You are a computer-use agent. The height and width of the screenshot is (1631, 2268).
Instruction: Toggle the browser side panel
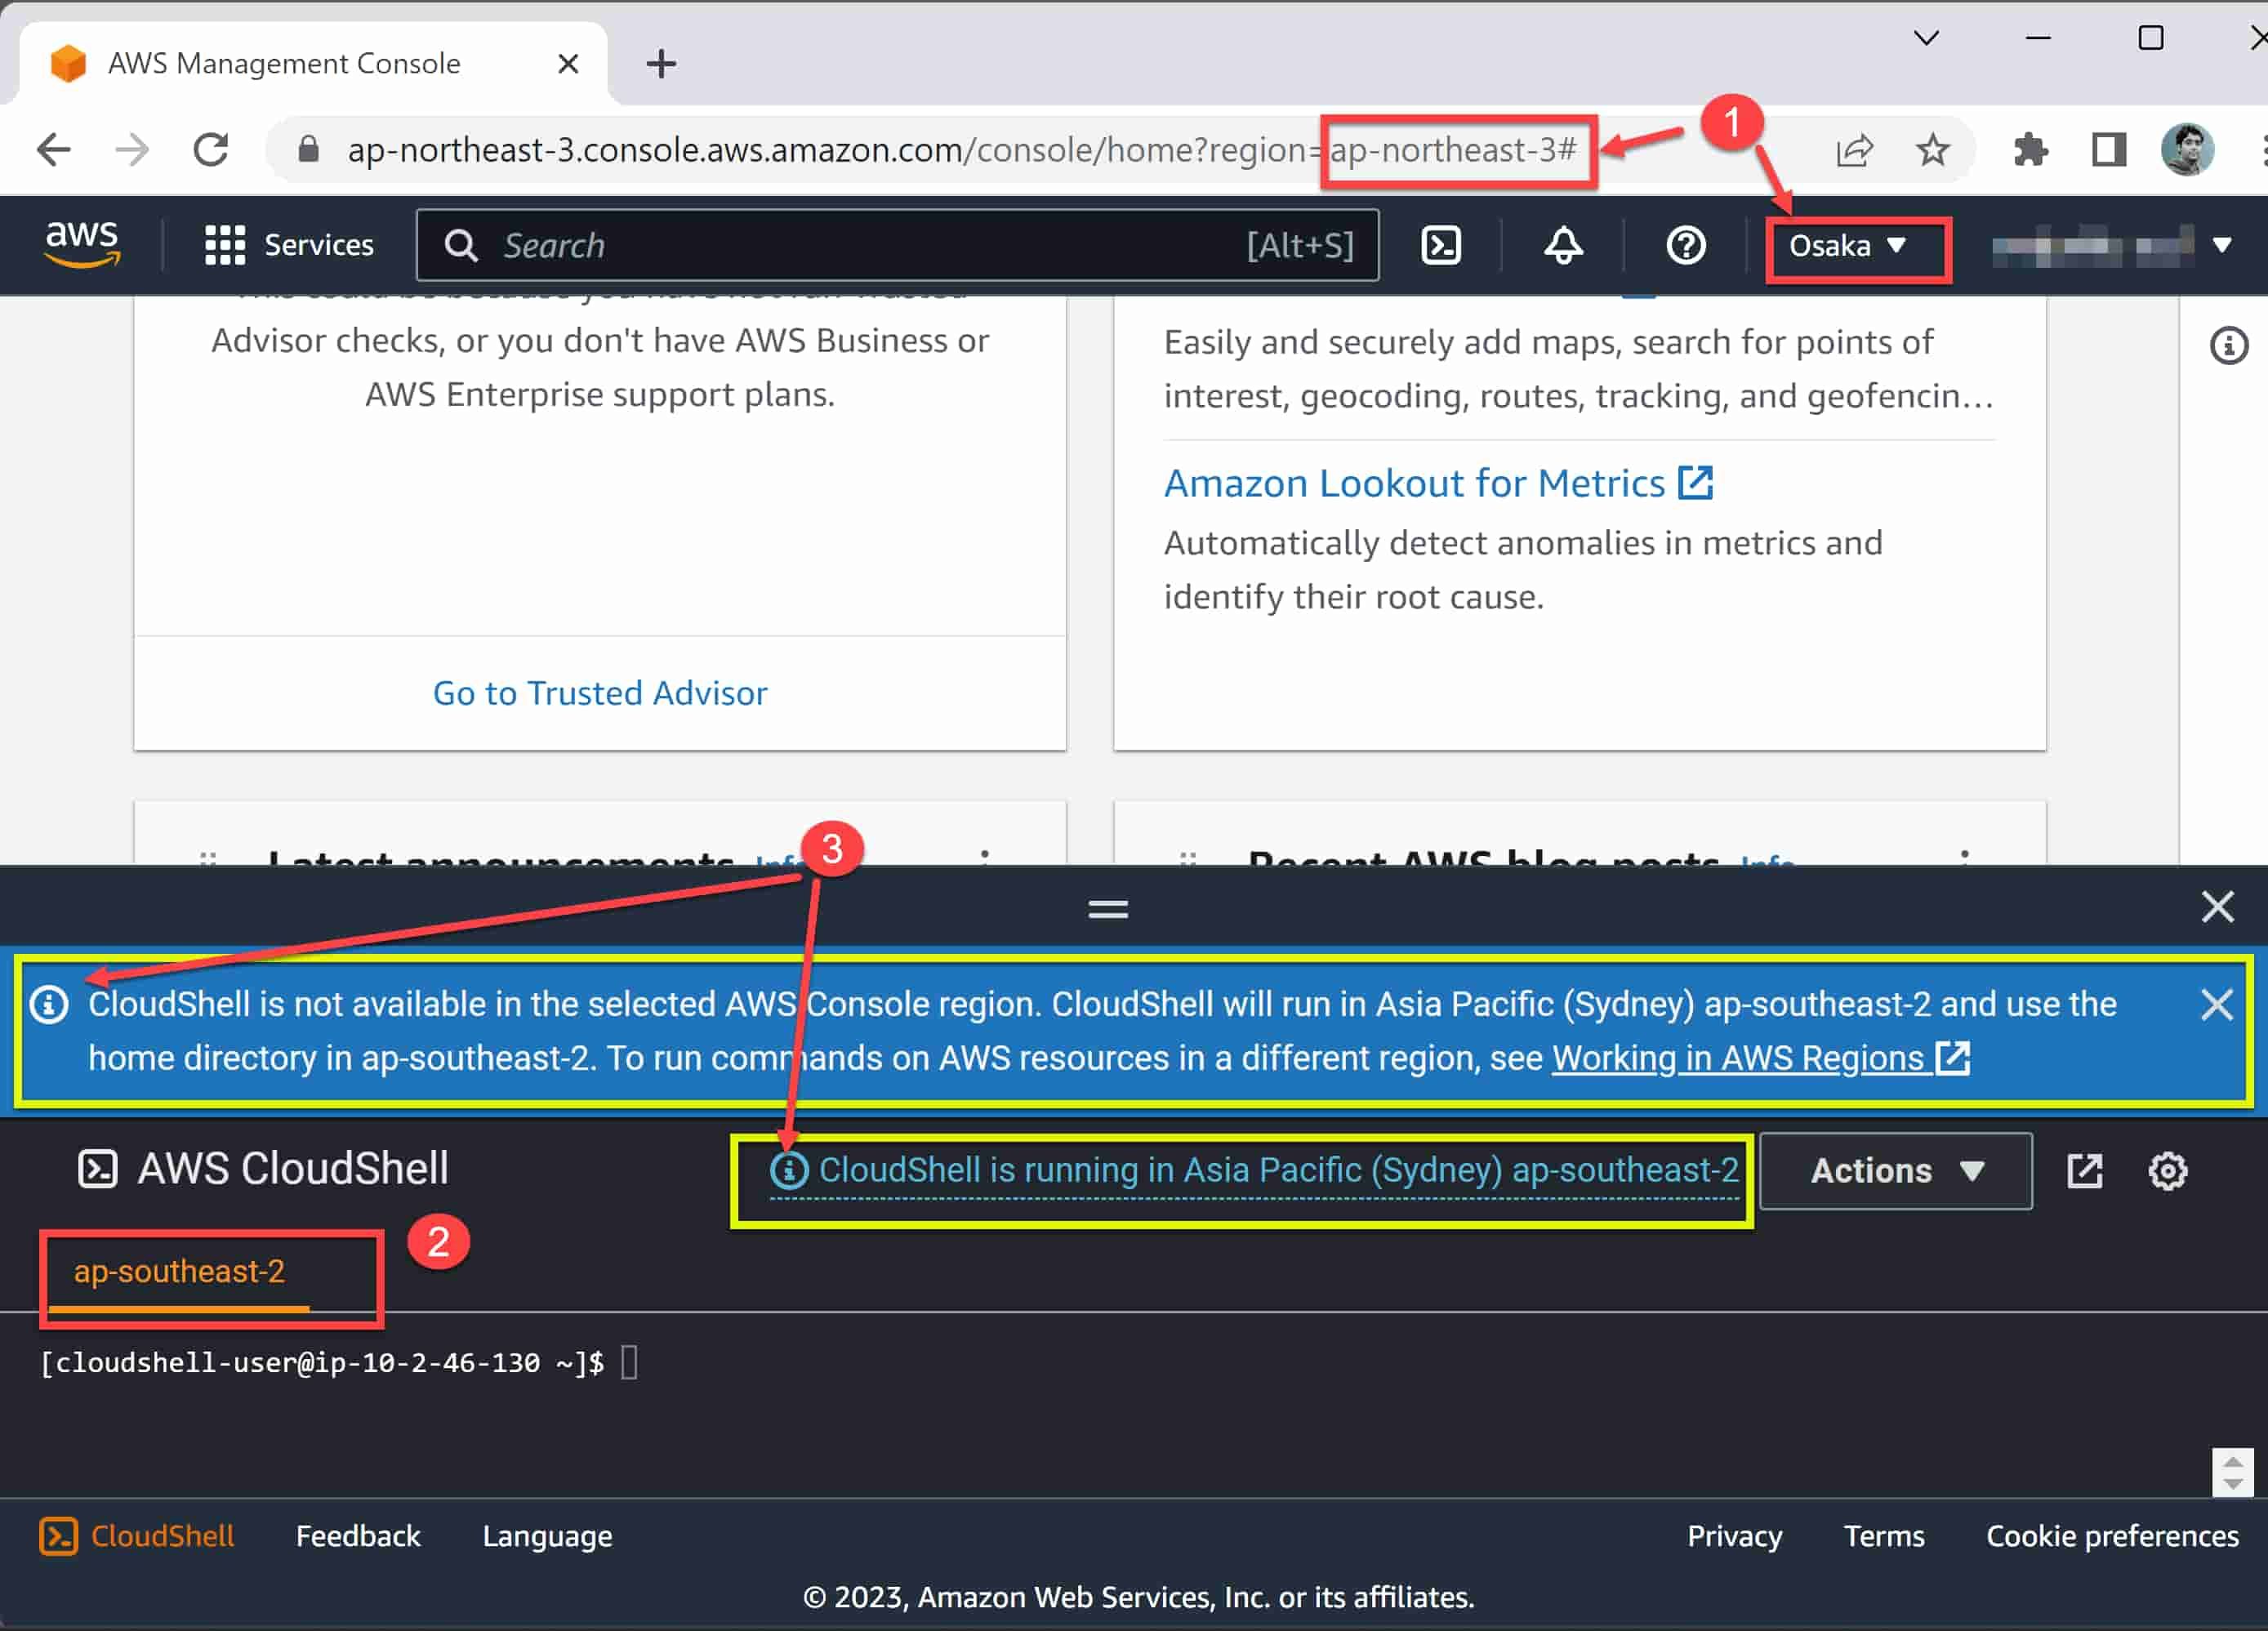pyautogui.click(x=2109, y=150)
